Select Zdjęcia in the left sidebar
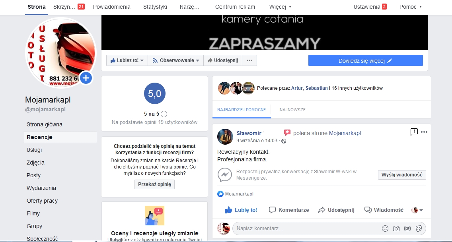This screenshot has height=242, width=452. 35,163
